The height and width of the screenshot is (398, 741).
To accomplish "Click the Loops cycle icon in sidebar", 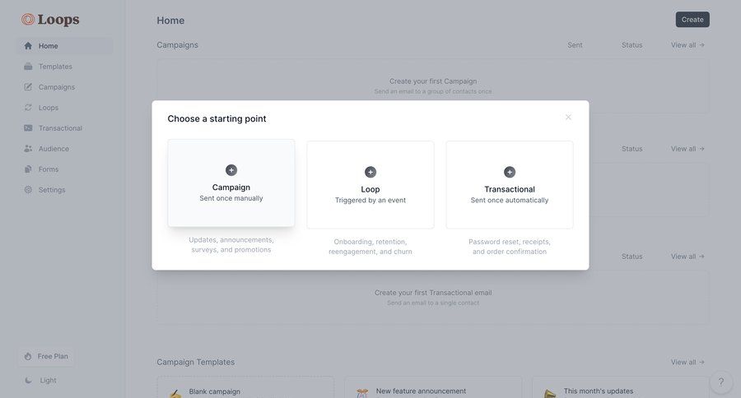I will pyautogui.click(x=28, y=108).
